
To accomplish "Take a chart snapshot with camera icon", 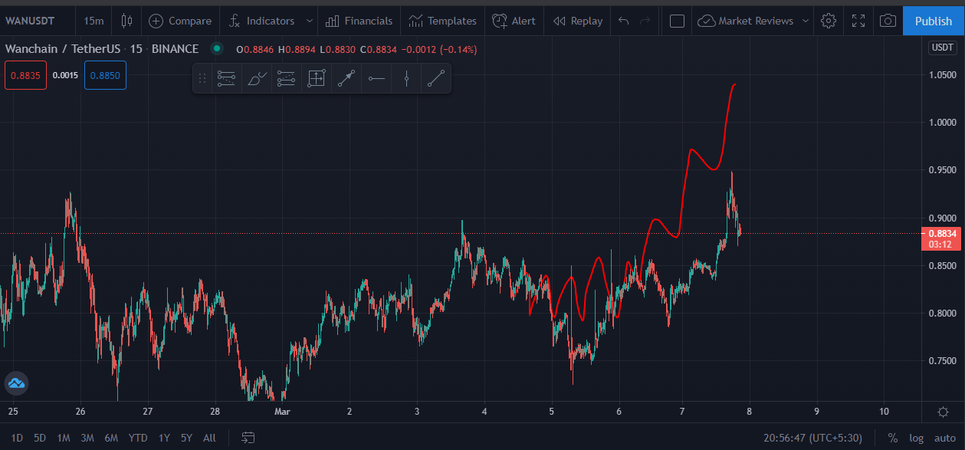I will click(888, 21).
